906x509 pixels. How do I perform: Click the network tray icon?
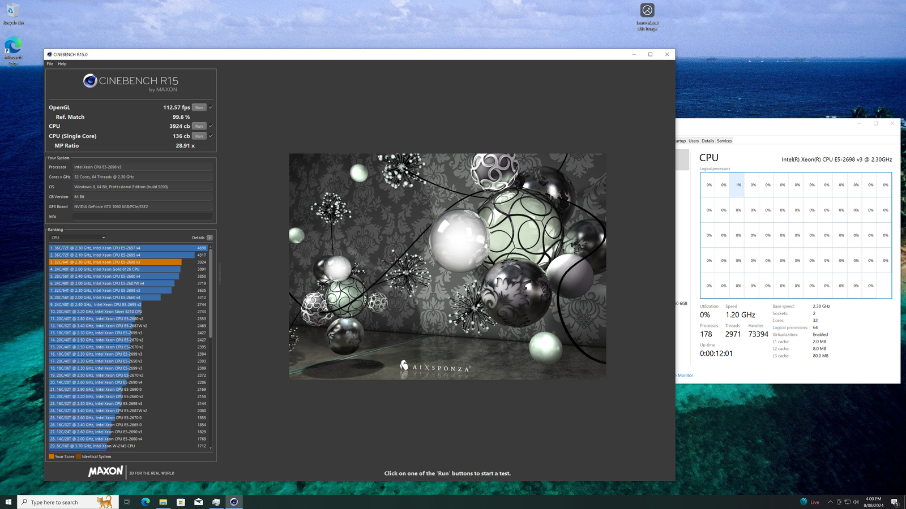(848, 502)
